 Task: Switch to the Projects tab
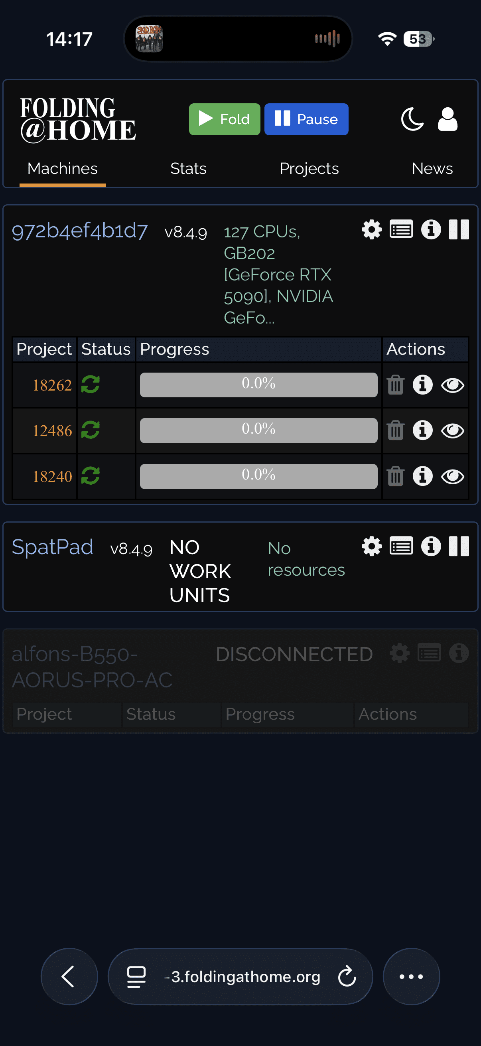309,168
